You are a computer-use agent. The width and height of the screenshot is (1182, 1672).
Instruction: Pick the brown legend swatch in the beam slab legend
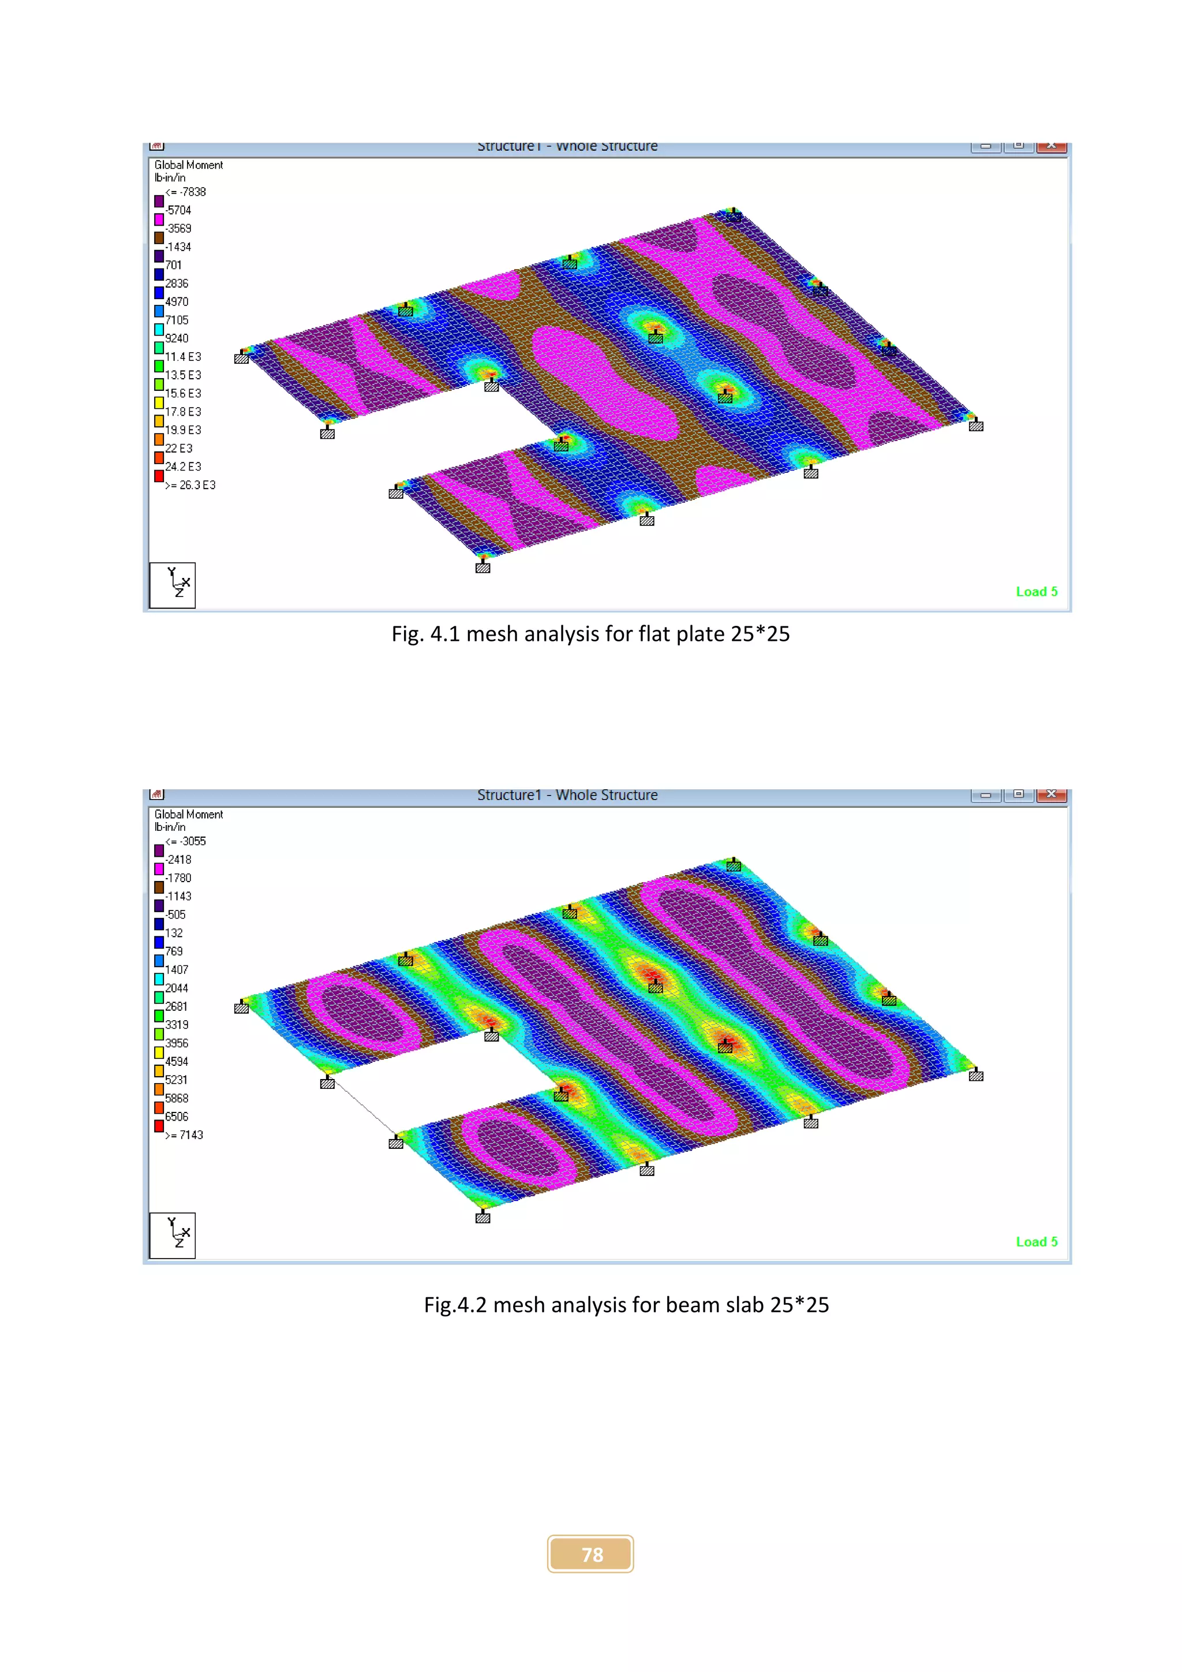click(x=159, y=887)
